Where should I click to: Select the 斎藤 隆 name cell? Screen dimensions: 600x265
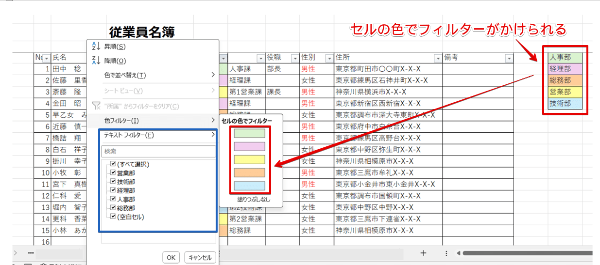pos(69,92)
